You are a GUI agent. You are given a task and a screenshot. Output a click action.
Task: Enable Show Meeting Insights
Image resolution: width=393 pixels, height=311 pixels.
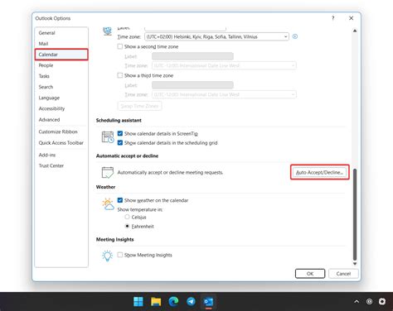click(x=120, y=255)
